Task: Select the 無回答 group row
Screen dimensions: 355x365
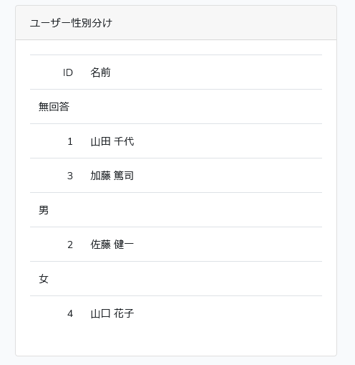Action: pyautogui.click(x=176, y=107)
